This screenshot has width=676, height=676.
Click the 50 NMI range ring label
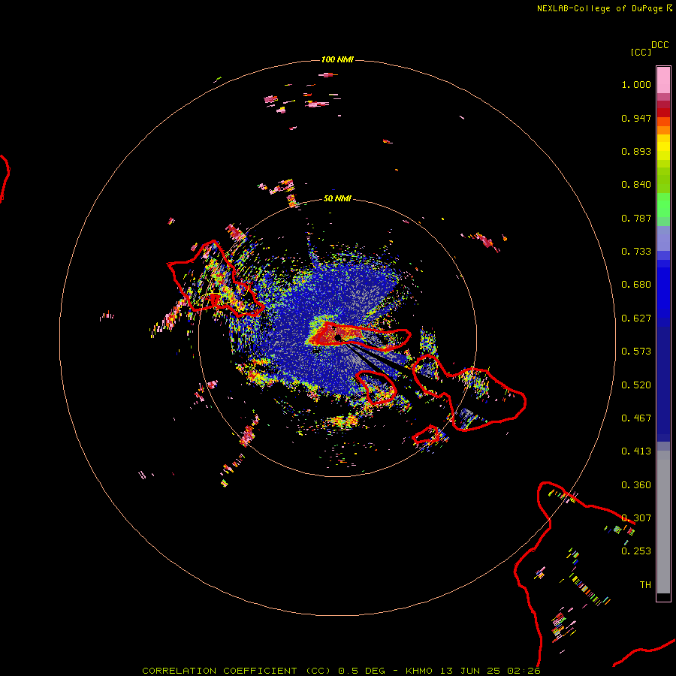point(337,198)
